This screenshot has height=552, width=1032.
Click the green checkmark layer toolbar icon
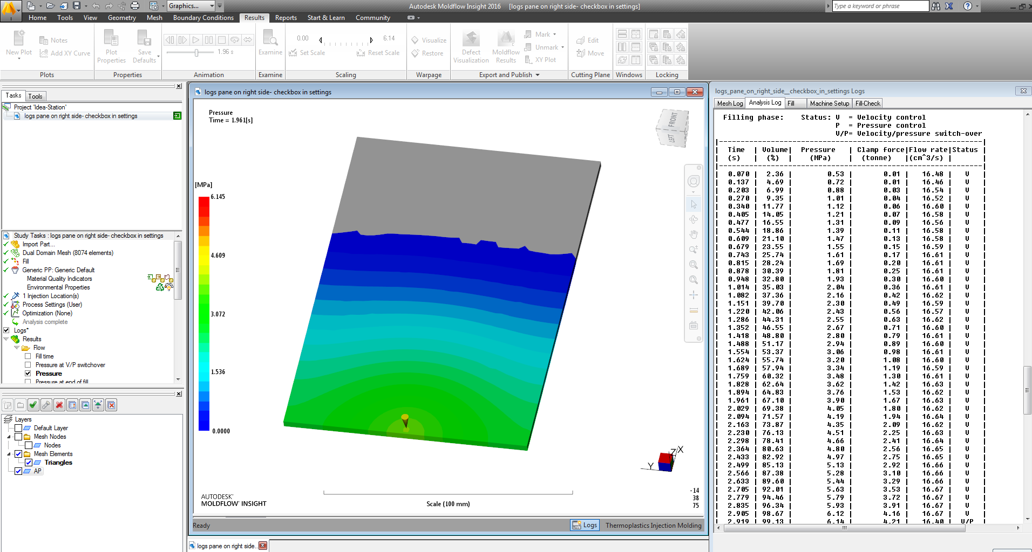[33, 405]
